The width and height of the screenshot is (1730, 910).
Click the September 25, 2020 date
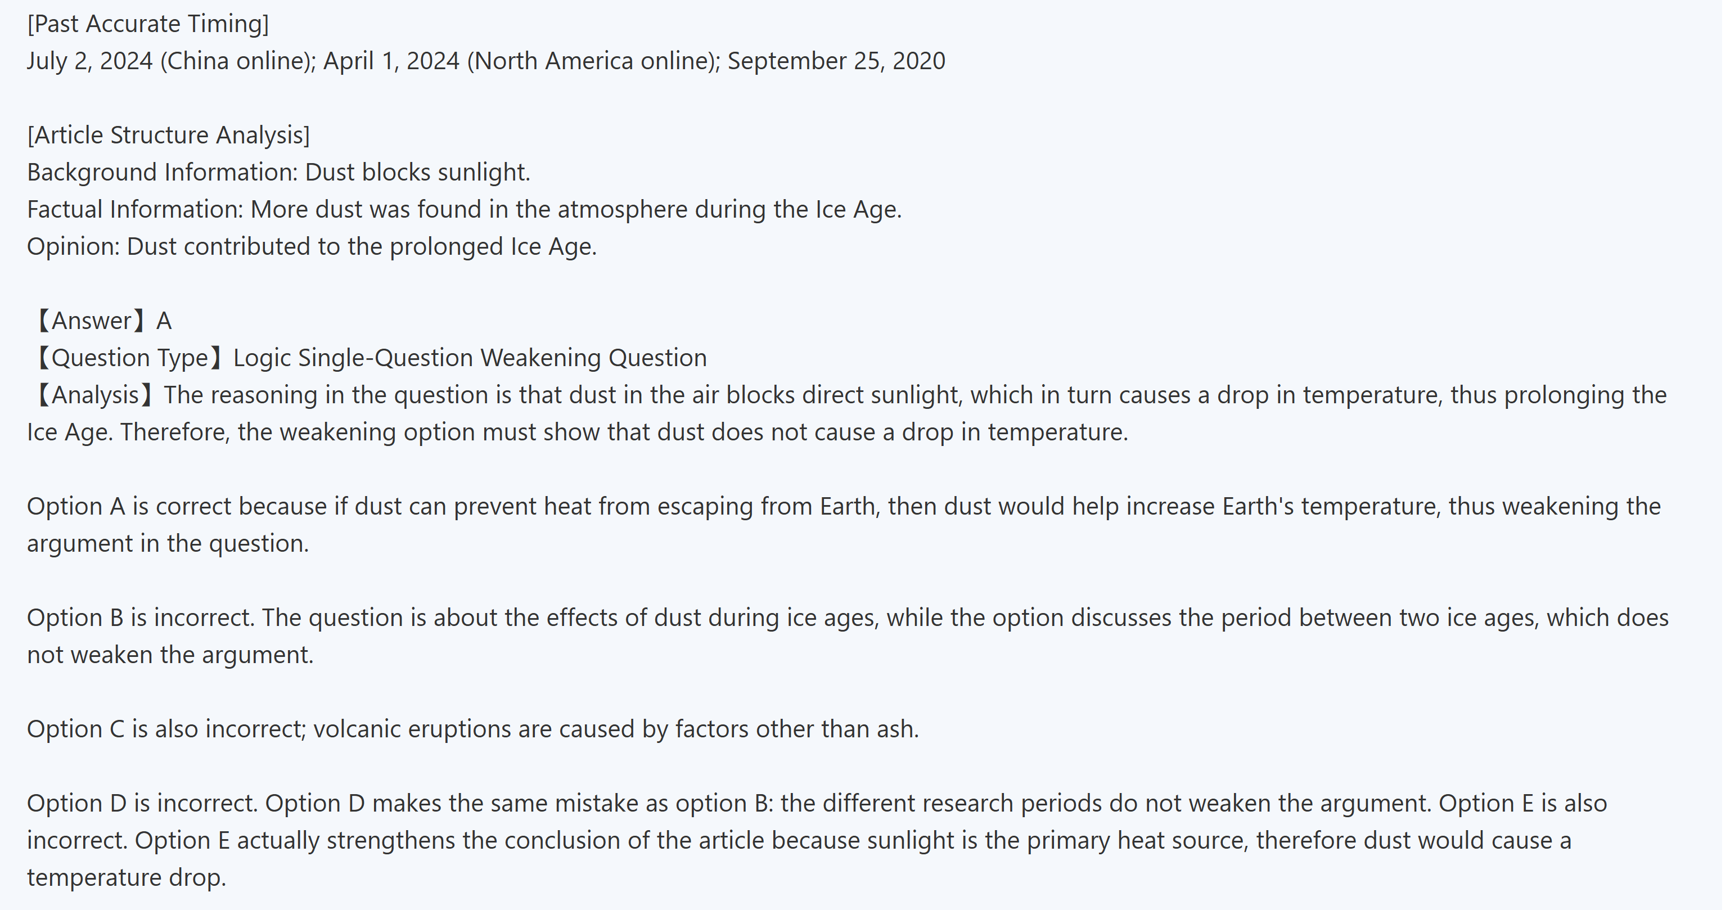click(836, 61)
